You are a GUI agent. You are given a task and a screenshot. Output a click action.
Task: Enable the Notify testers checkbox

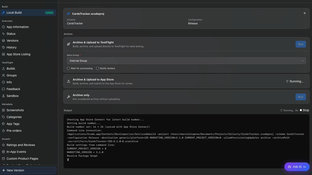97,68
